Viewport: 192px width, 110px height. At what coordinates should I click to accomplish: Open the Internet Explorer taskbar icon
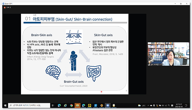[x=65, y=106]
